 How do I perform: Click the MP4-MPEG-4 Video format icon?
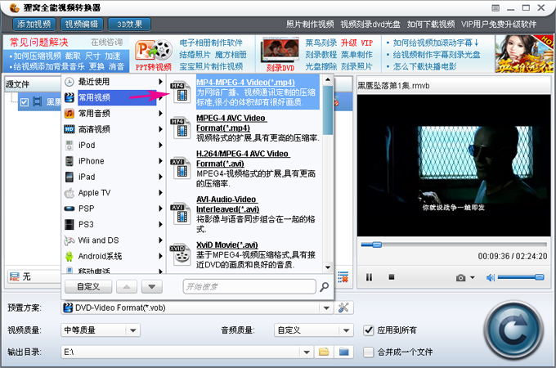click(x=182, y=92)
